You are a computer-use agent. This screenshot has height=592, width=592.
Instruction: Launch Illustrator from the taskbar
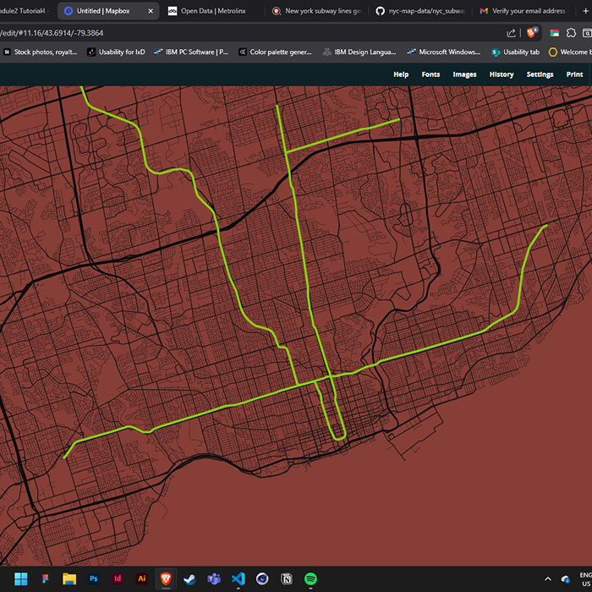pyautogui.click(x=142, y=578)
